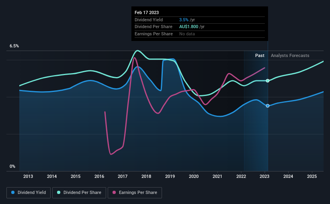Toggle the Dividend Yield legend button
330x204 pixels.
tap(29, 193)
